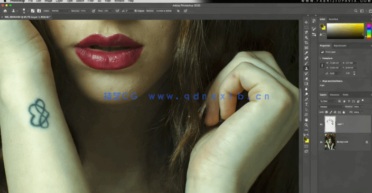This screenshot has width=372, height=193.
Task: Switch to the Channels tab
Action: click(334, 95)
